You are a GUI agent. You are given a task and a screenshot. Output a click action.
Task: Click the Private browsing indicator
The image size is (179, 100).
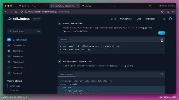[x=167, y=6]
